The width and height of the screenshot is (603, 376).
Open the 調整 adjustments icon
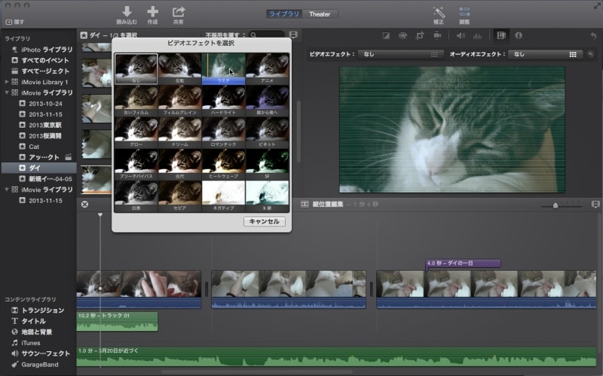click(x=464, y=12)
